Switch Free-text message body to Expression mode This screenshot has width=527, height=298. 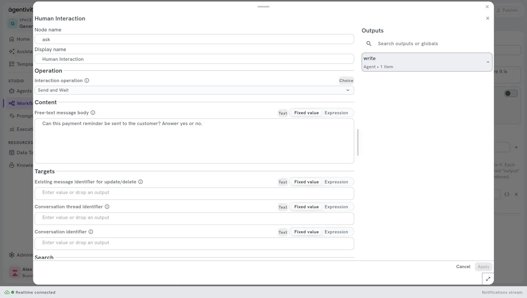[336, 113]
